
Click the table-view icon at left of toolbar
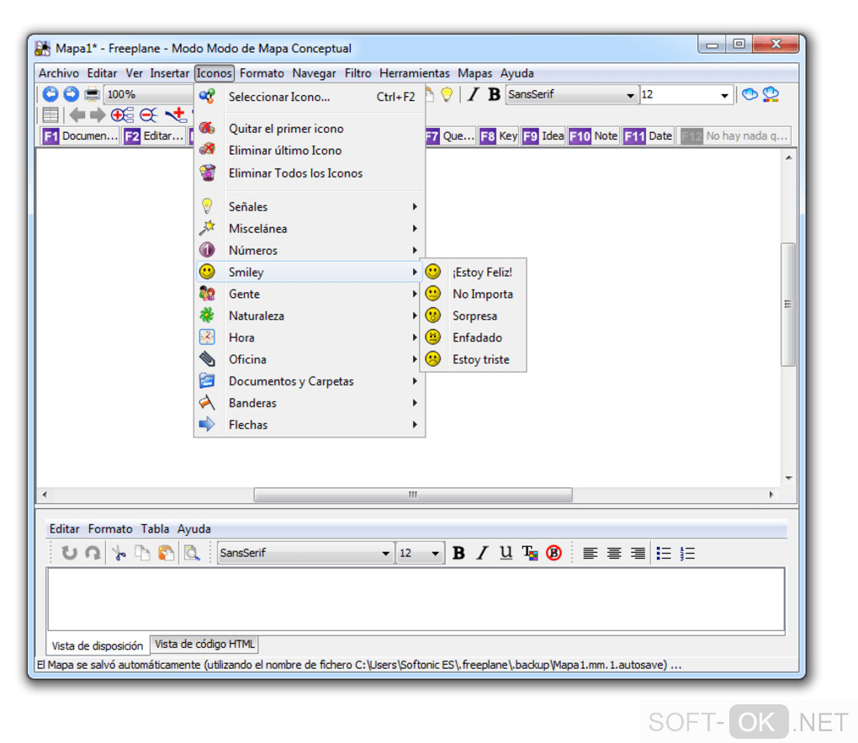[x=50, y=115]
